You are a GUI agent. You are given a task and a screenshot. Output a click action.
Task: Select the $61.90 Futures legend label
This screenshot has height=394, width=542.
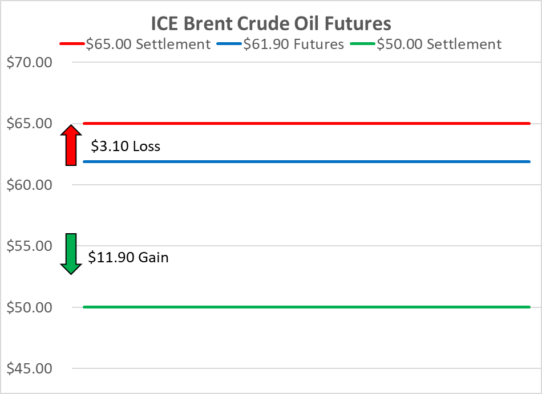click(x=294, y=44)
